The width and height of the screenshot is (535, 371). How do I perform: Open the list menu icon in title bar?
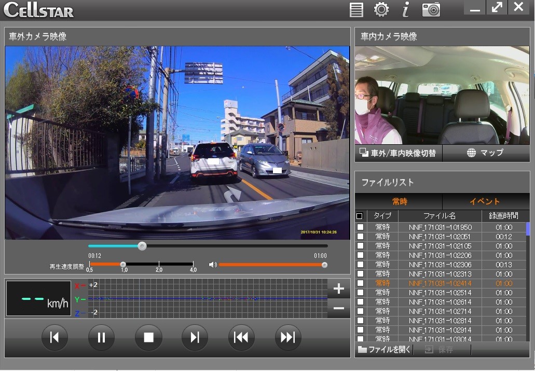[356, 10]
